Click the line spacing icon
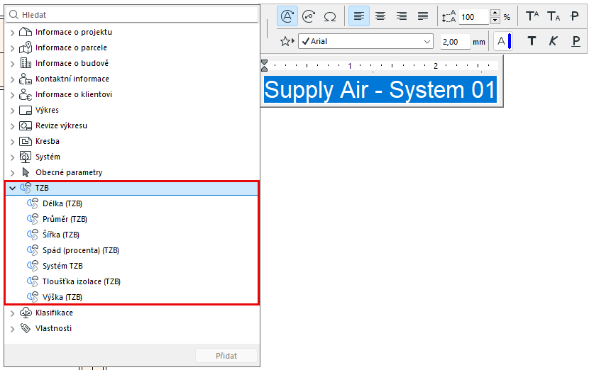589x370 pixels. point(448,16)
